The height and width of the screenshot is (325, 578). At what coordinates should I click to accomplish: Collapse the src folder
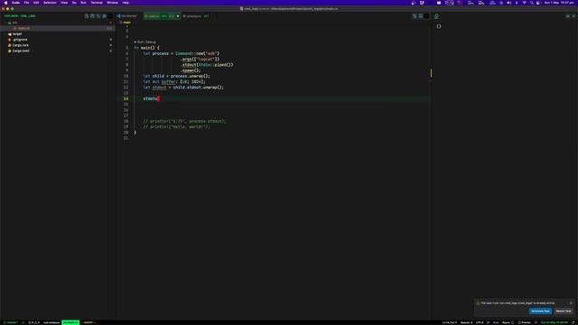point(58,23)
